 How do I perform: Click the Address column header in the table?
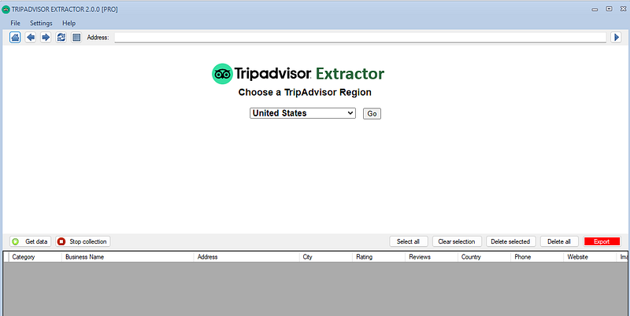[x=246, y=257]
